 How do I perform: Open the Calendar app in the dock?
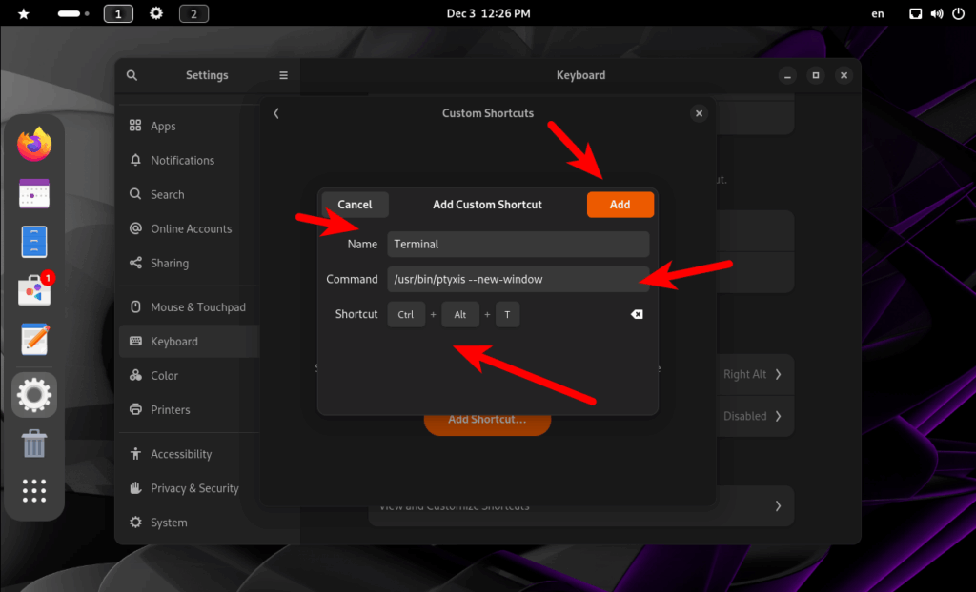click(34, 193)
